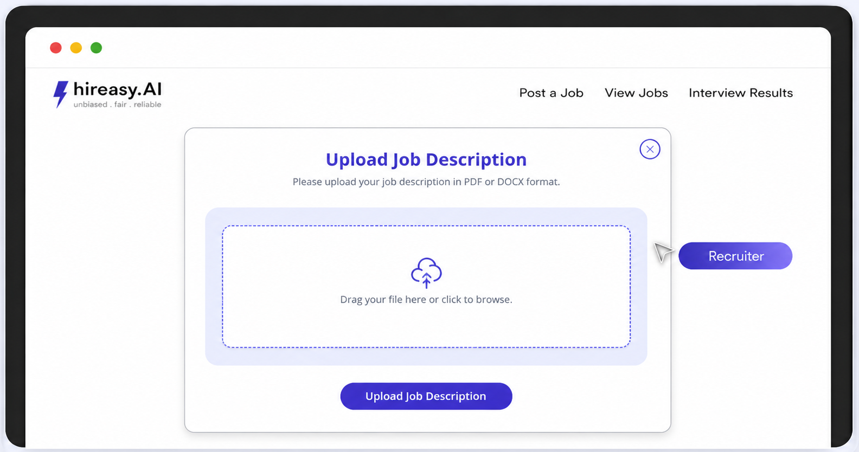Go to View Jobs
This screenshot has height=452, width=859.
point(636,93)
